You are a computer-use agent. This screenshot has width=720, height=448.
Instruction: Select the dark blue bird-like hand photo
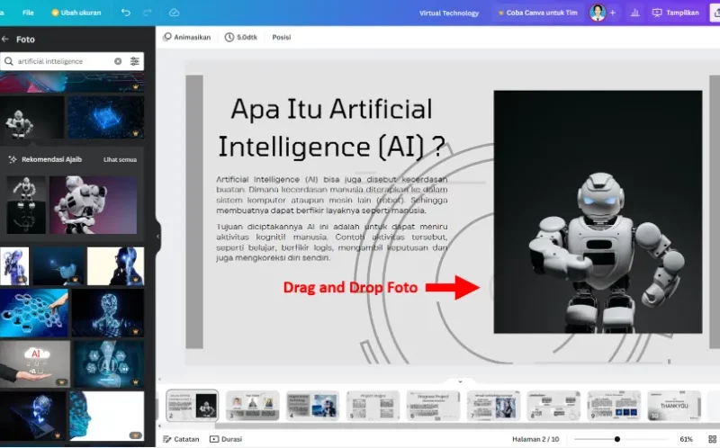point(58,266)
